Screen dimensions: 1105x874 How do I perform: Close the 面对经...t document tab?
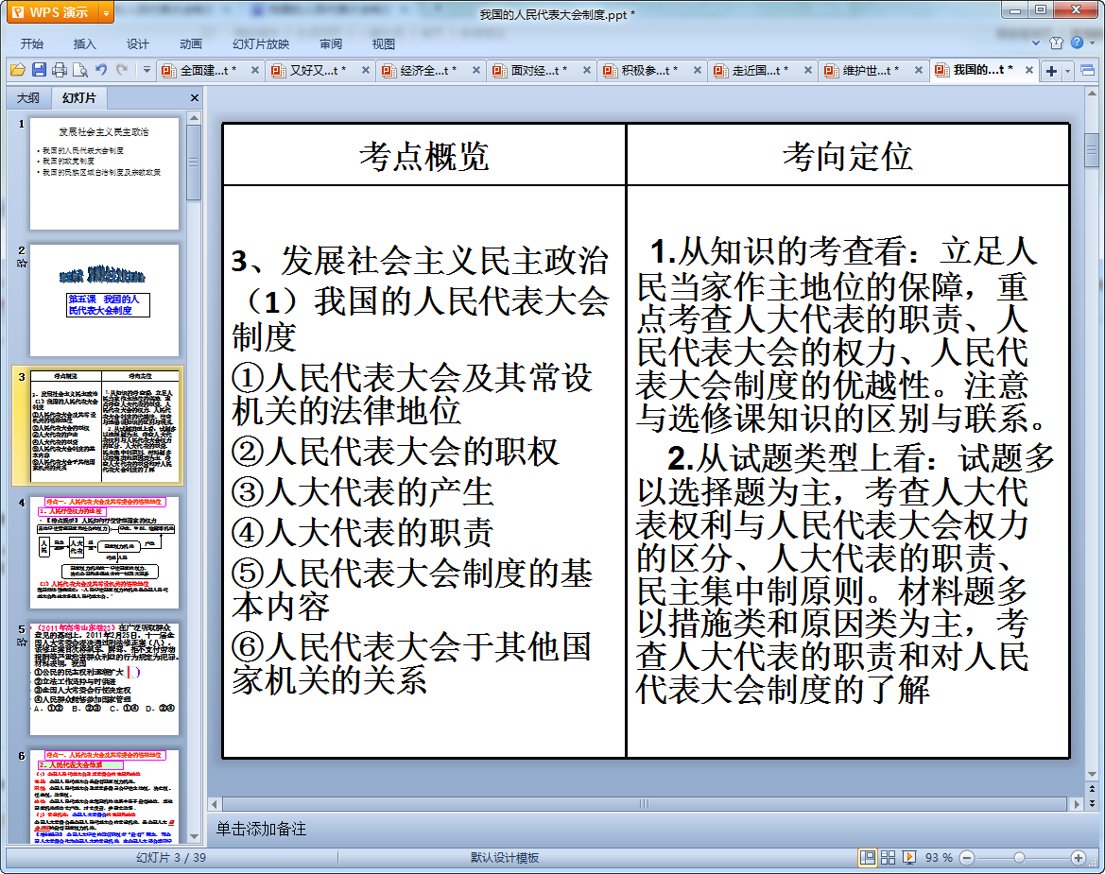(586, 71)
